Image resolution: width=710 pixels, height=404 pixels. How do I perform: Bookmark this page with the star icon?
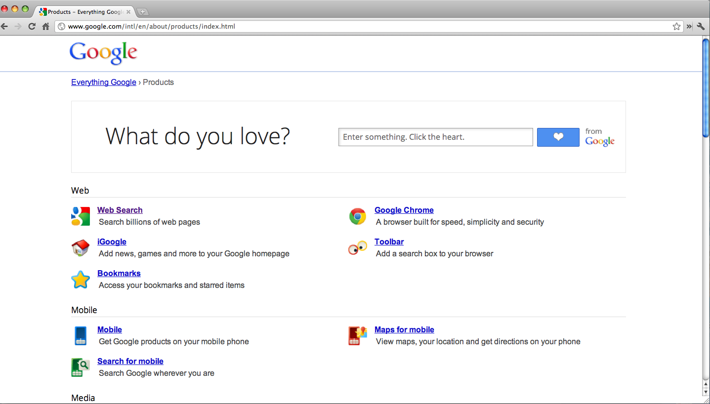pos(676,26)
